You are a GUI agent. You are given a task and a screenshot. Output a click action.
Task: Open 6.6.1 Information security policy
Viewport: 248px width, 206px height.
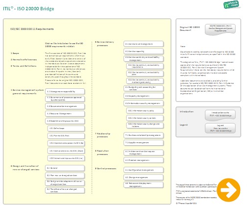(x=145, y=111)
